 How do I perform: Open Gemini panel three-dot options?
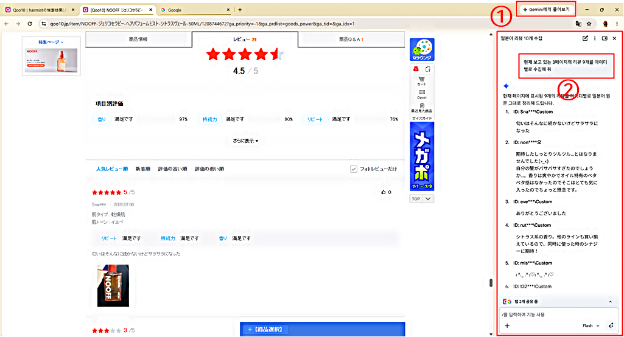(x=595, y=38)
